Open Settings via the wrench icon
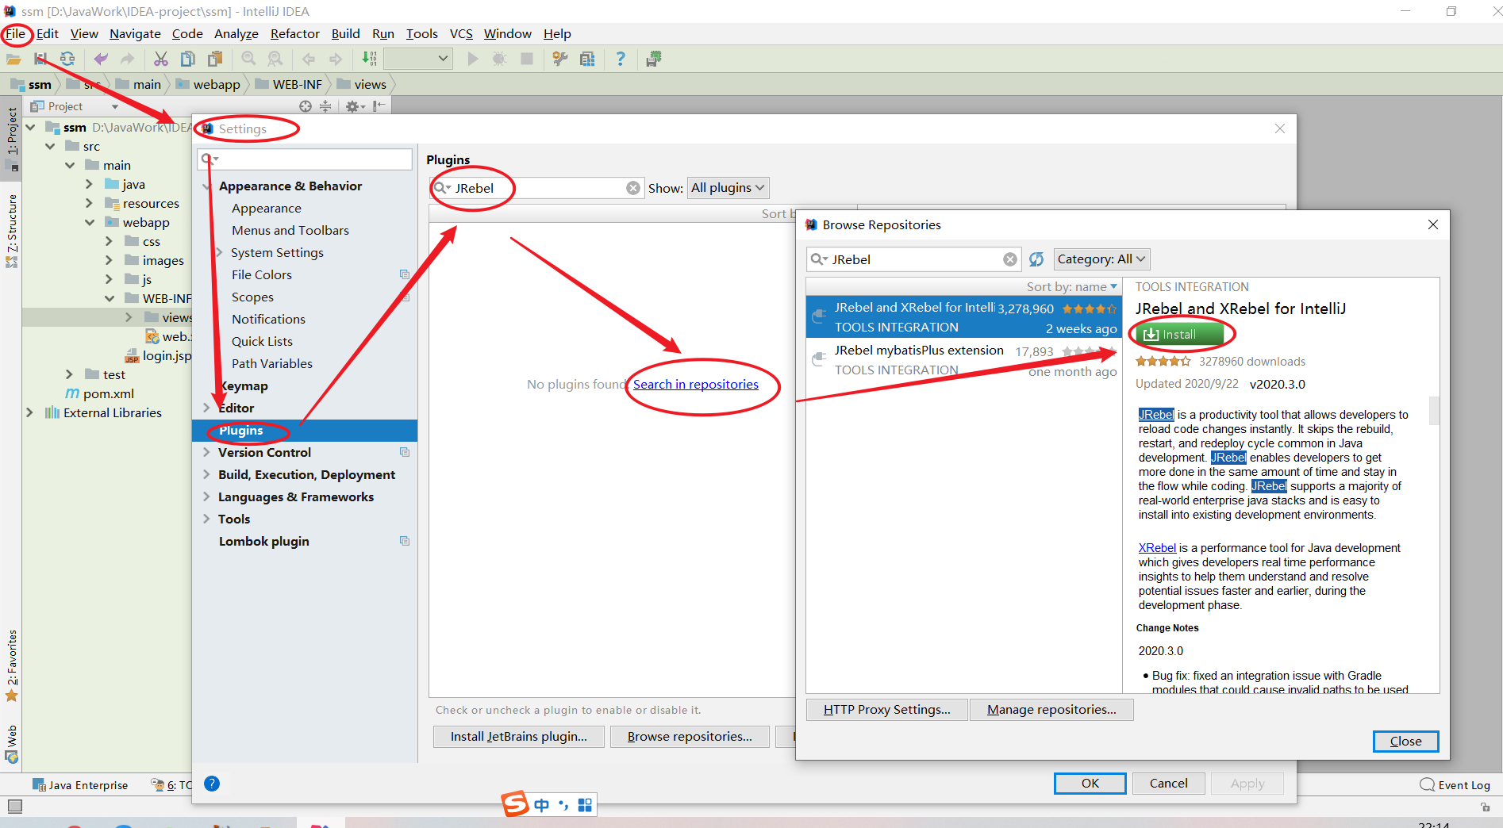 [560, 59]
